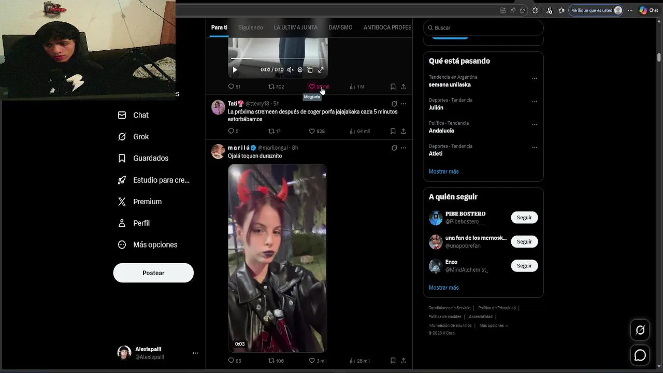Share the top video post
Viewport: 663px width, 373px height.
tap(403, 87)
